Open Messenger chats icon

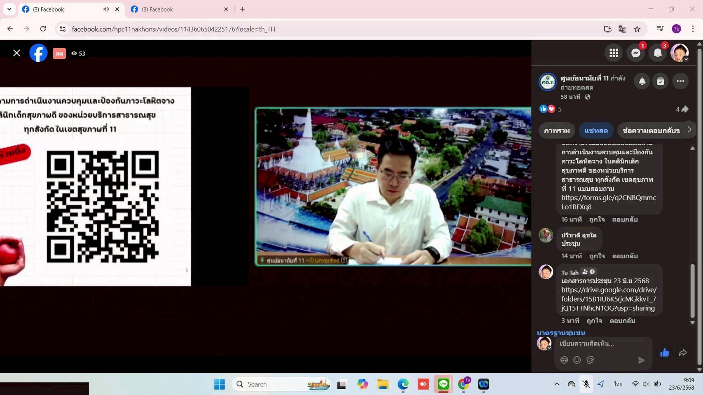point(636,53)
